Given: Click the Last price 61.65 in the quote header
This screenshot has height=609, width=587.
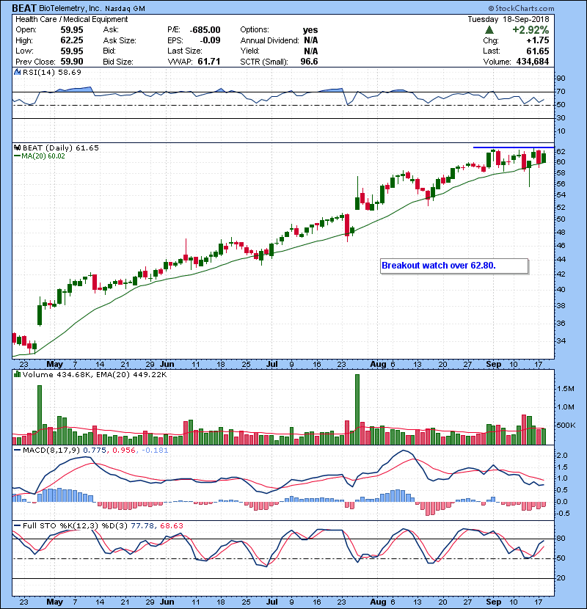Looking at the screenshot, I should pos(538,51).
